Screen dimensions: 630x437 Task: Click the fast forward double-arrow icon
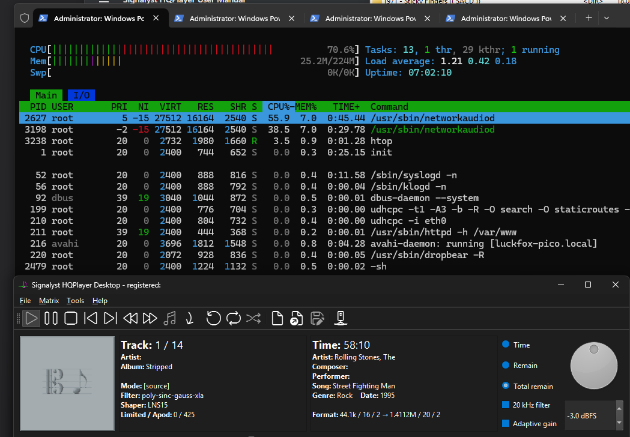coord(150,319)
